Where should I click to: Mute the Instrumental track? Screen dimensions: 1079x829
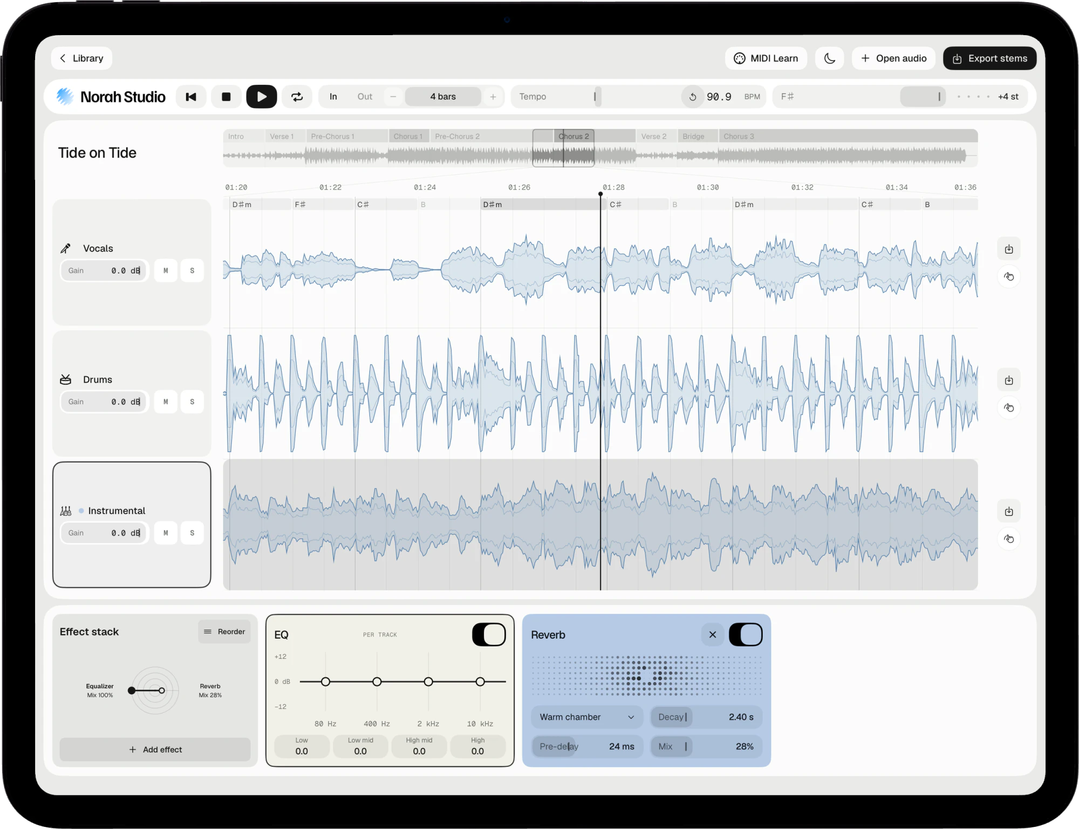tap(166, 533)
